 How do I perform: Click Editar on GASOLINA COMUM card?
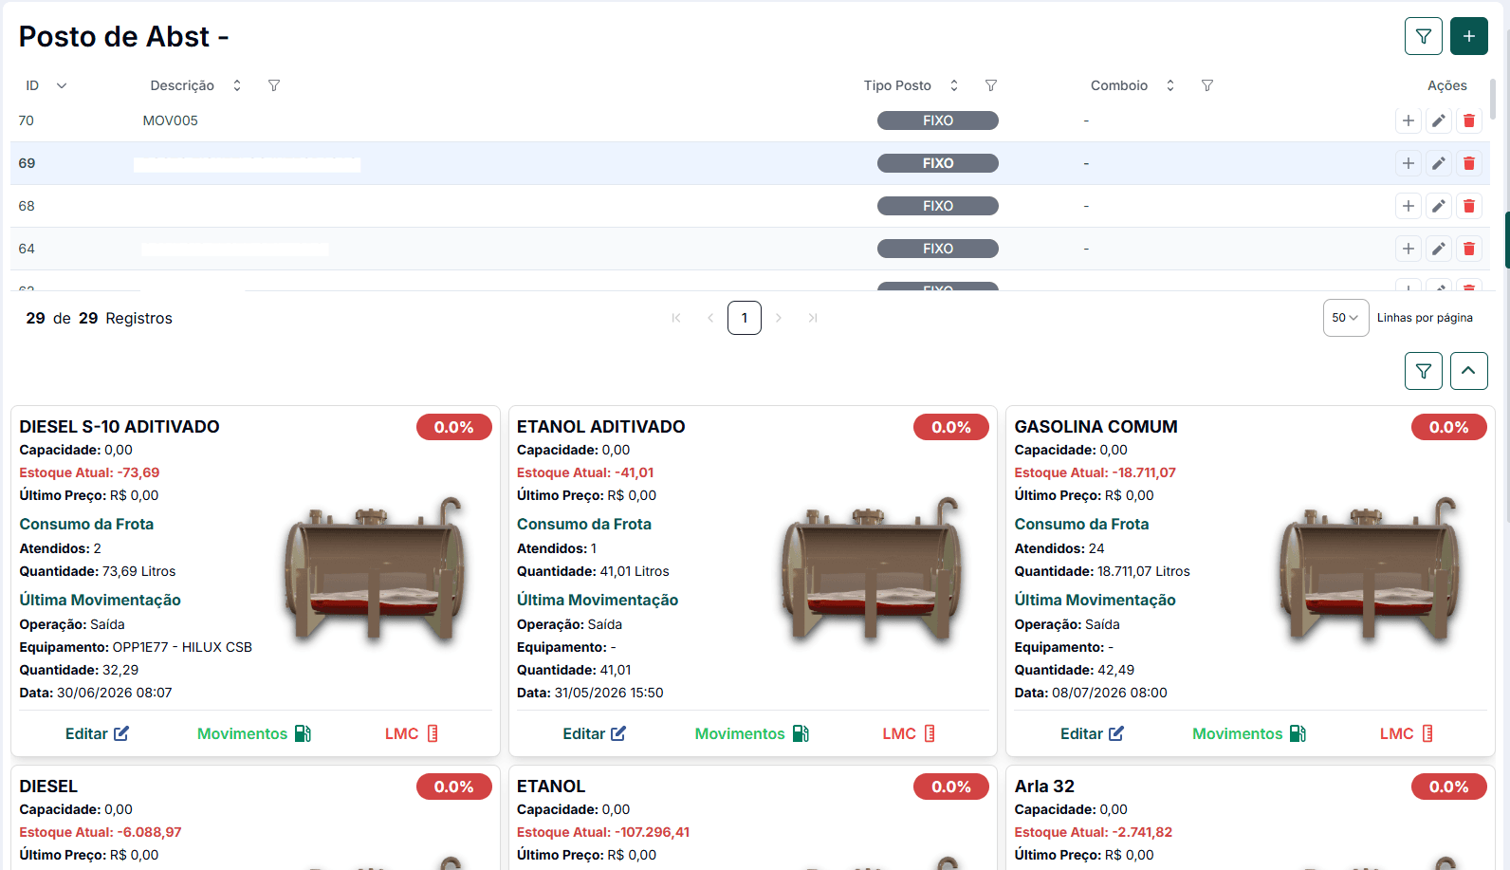[1092, 733]
